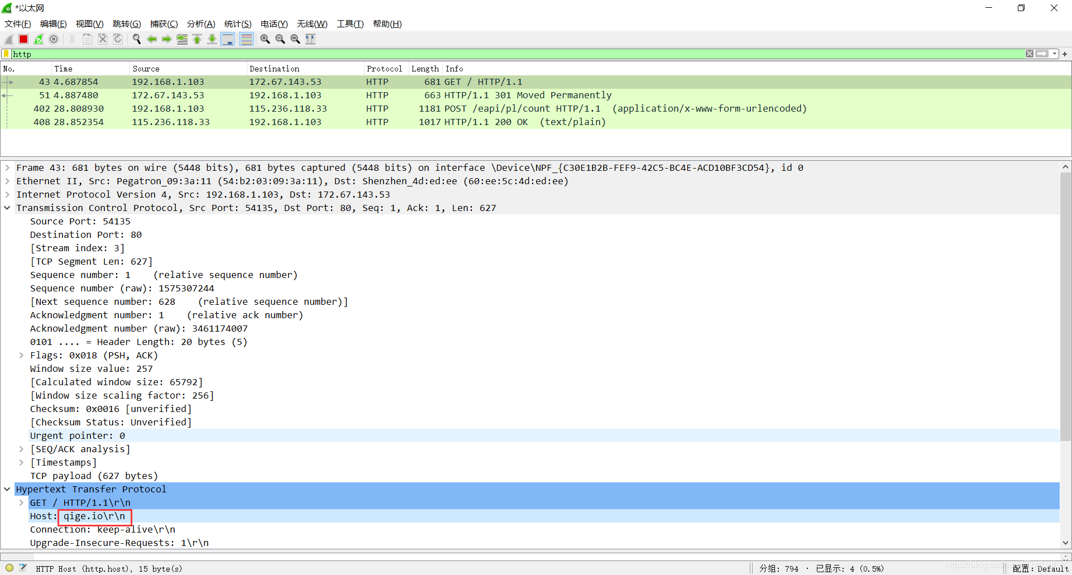Image resolution: width=1072 pixels, height=575 pixels.
Task: Sort packets by No. column
Action: coord(26,69)
